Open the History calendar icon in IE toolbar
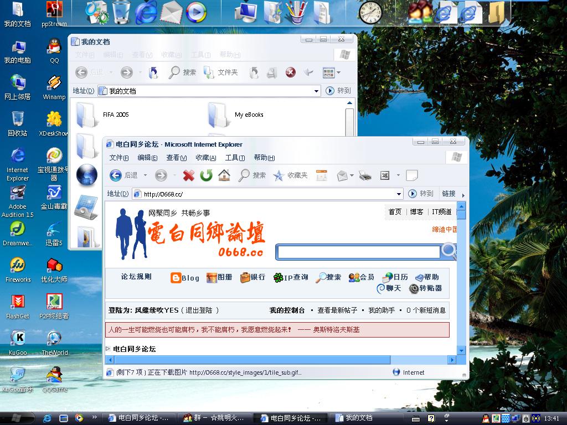This screenshot has height=425, width=567. click(x=322, y=175)
